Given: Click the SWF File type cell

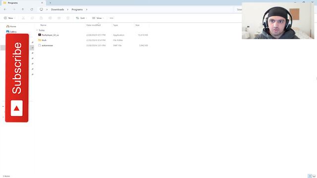Looking at the screenshot, I should pos(117,45).
